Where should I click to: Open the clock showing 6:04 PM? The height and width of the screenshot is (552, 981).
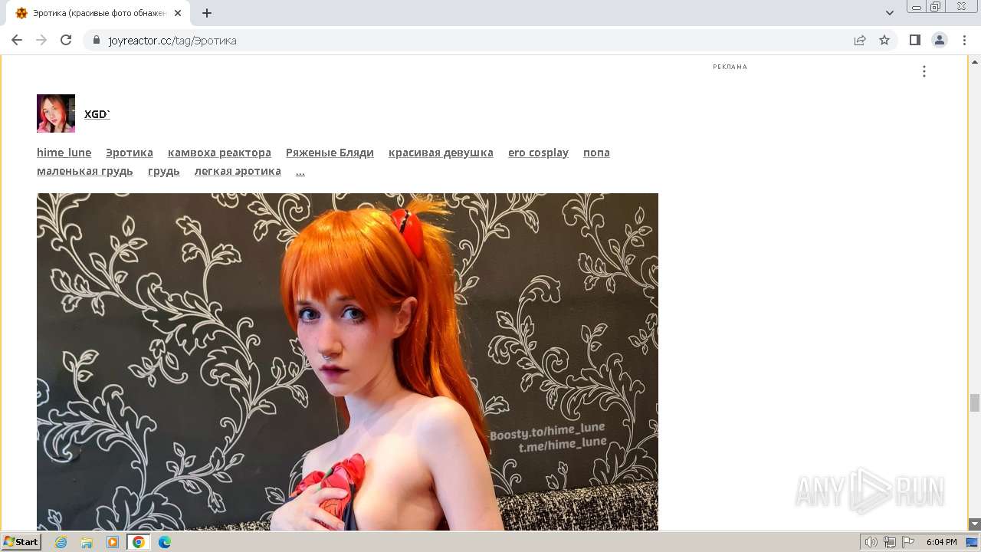tap(941, 542)
